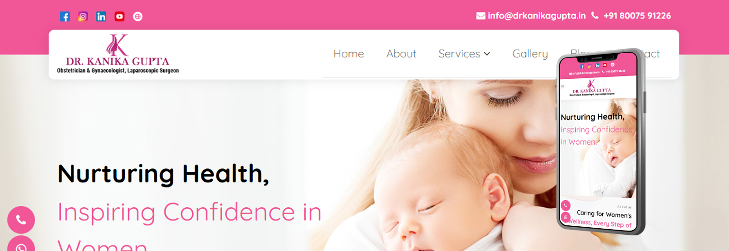Click the Dr. Kanika Gupta logo
This screenshot has width=729, height=251.
pos(118,54)
